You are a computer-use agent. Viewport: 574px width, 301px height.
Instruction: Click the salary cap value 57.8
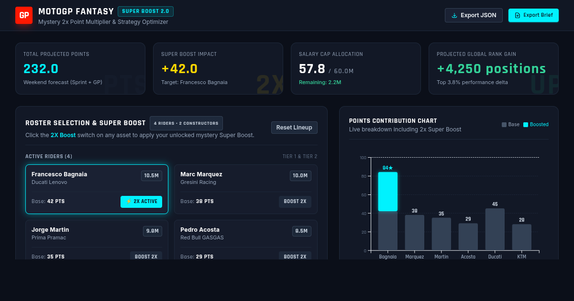(312, 69)
